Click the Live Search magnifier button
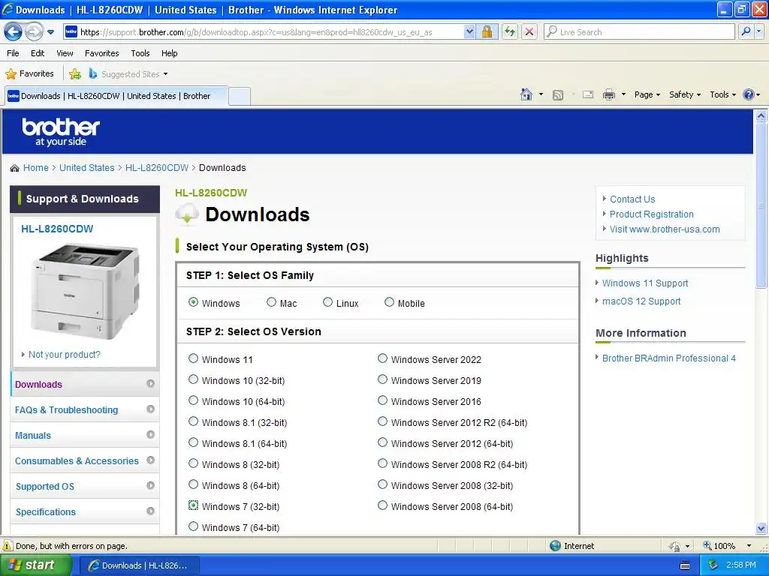This screenshot has width=769, height=576. pos(746,31)
